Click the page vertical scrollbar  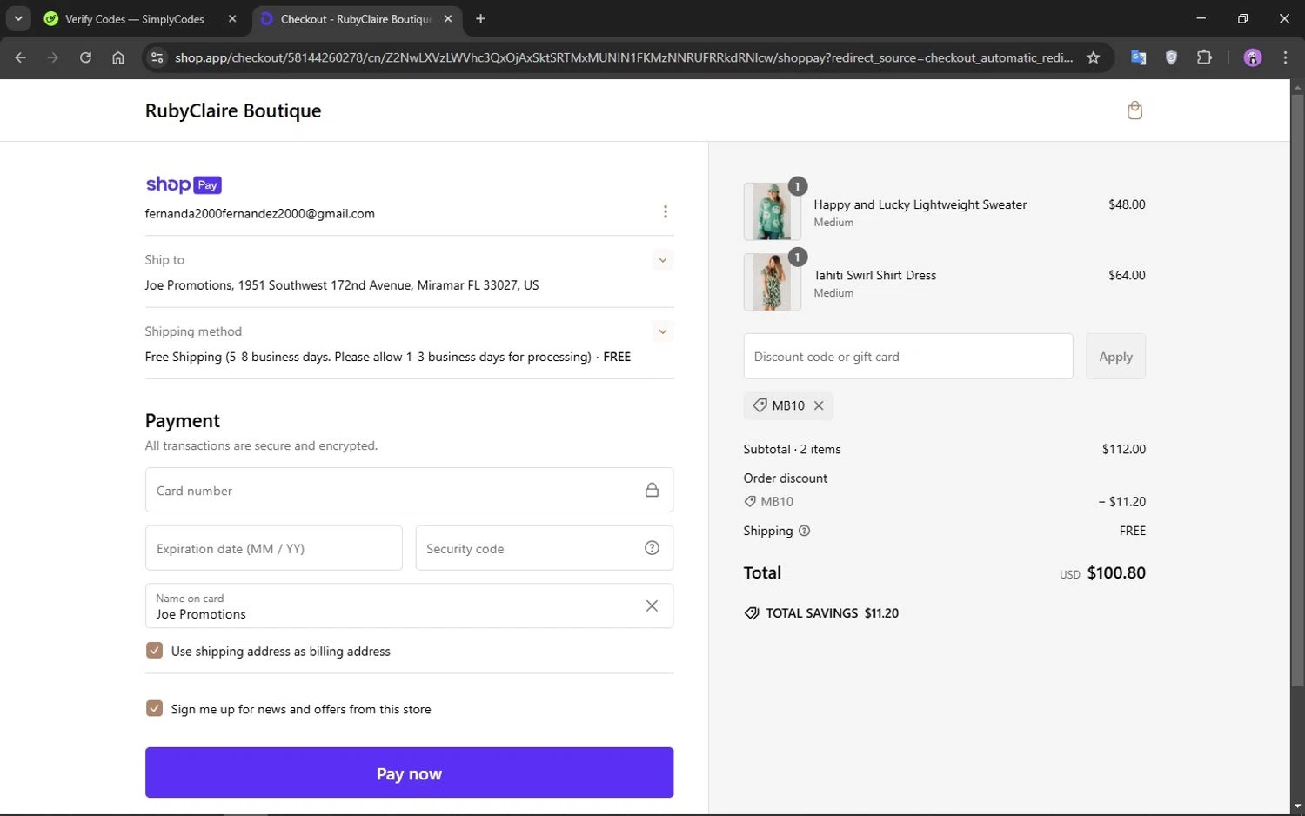pyautogui.click(x=1297, y=390)
